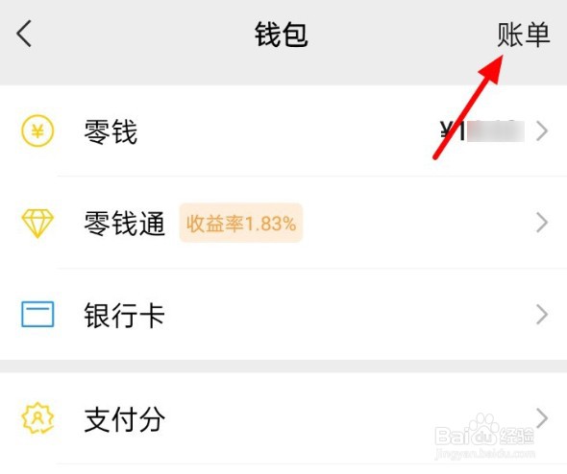
Task: Go back using the left arrow
Action: [24, 34]
